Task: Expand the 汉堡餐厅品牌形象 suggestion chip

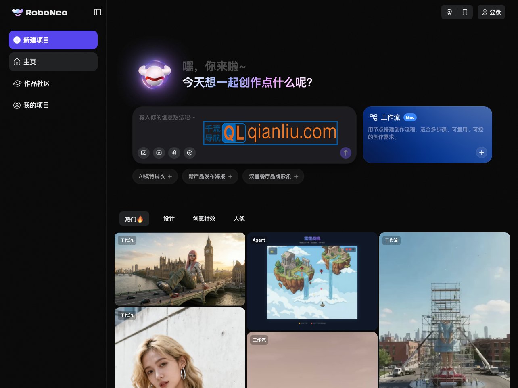Action: coord(273,176)
